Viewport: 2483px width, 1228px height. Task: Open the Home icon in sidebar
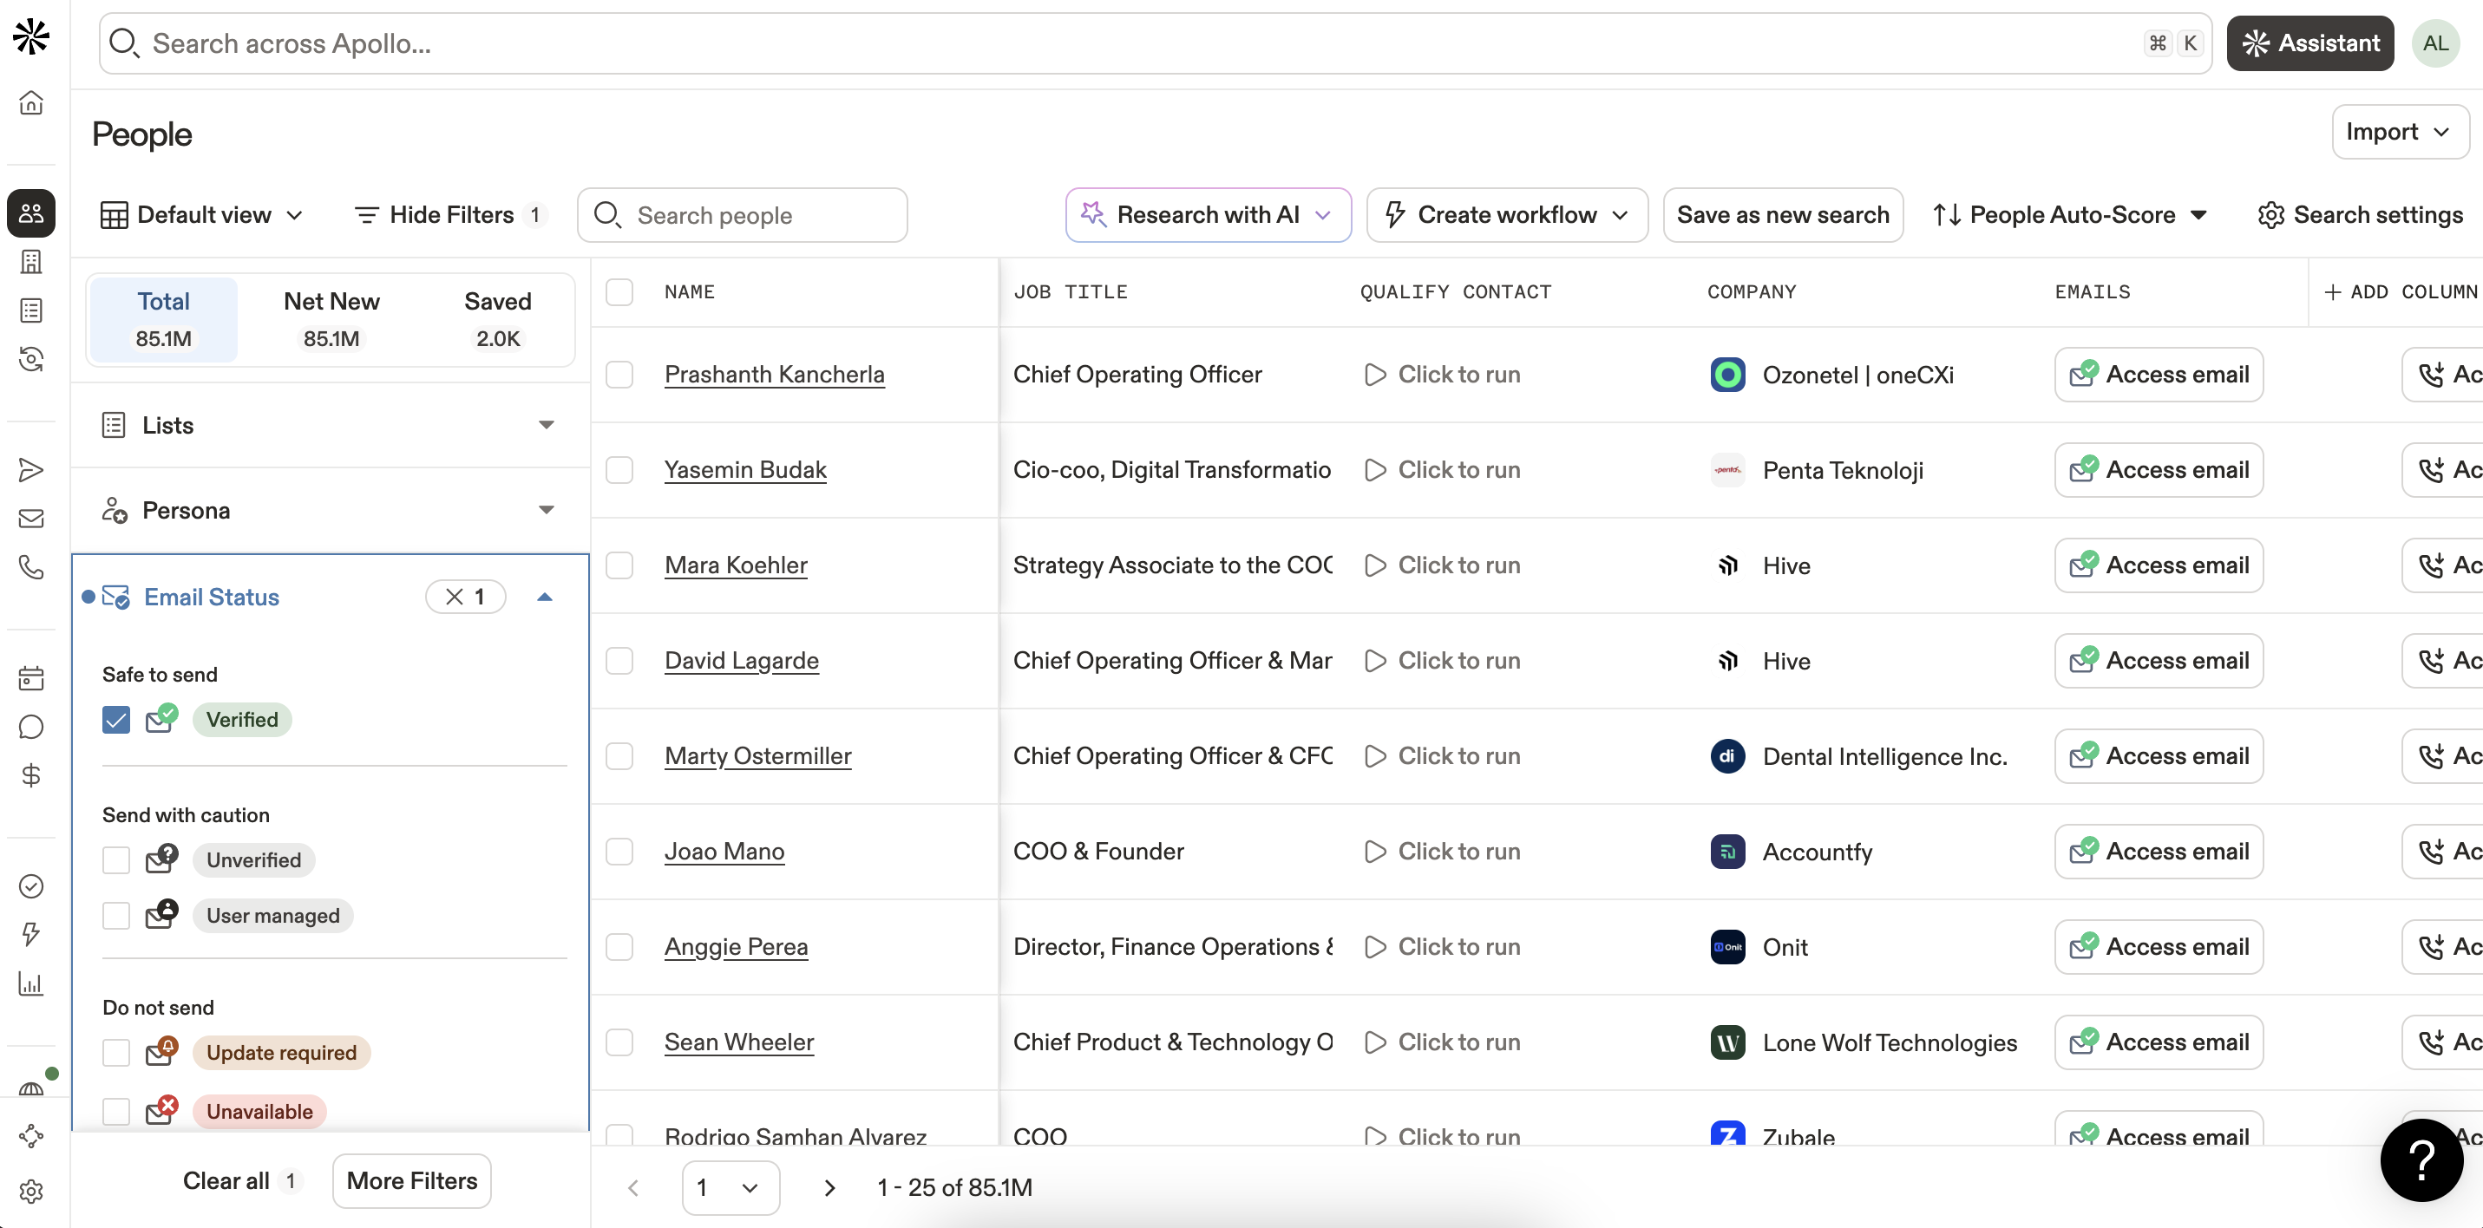coord(31,103)
